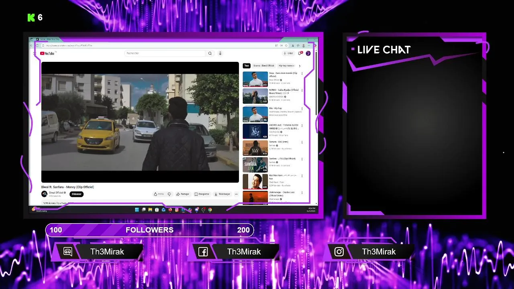Dislike the video with thumbs down
The width and height of the screenshot is (514, 289).
169,194
